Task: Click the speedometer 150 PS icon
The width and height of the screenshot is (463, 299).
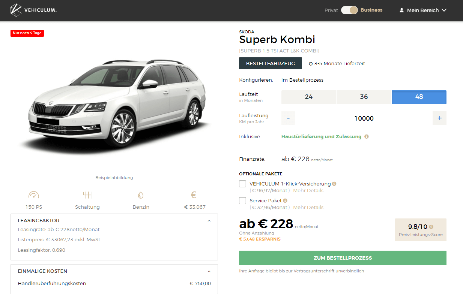Action: coord(33,195)
